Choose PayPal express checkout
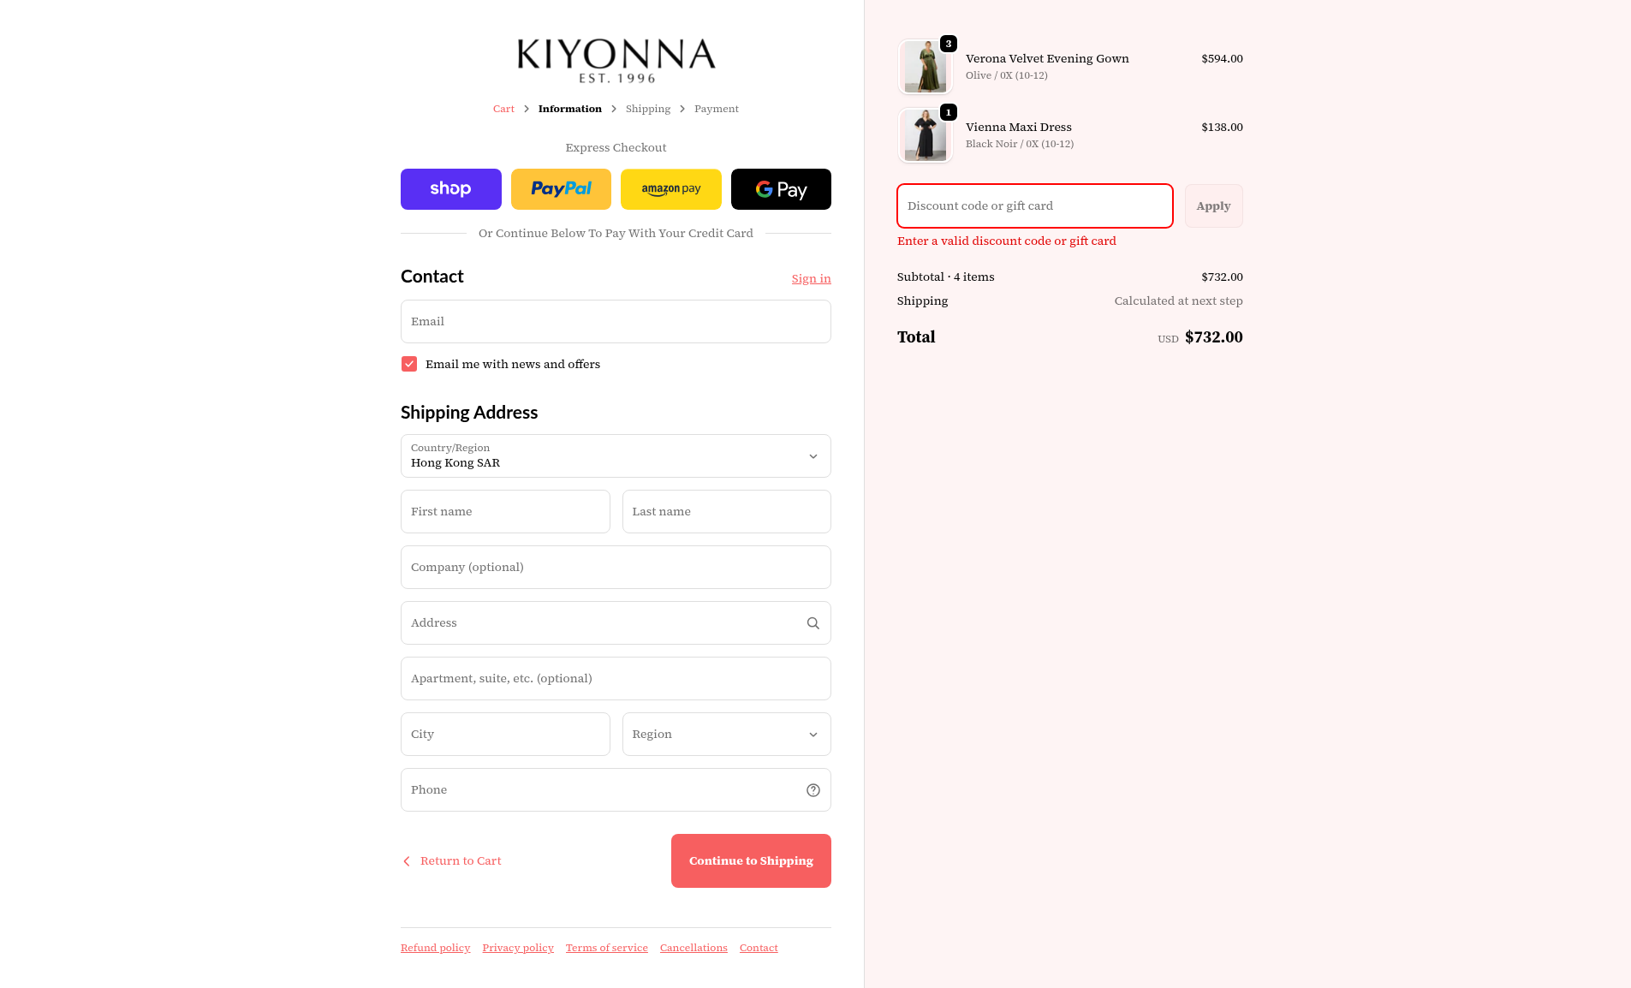Image resolution: width=1631 pixels, height=988 pixels. 561,189
